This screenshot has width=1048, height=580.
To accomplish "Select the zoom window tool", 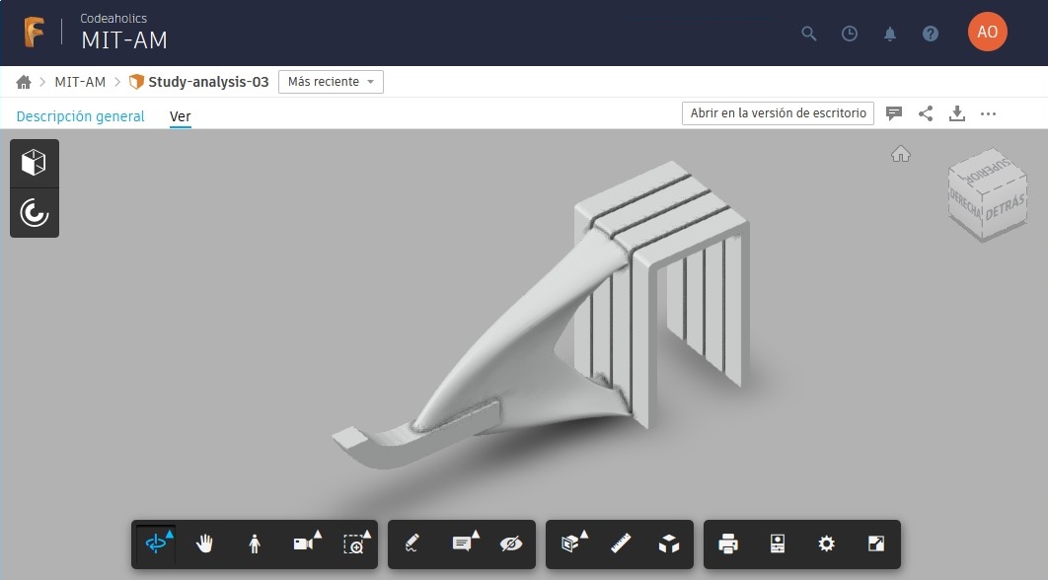I will coord(354,544).
